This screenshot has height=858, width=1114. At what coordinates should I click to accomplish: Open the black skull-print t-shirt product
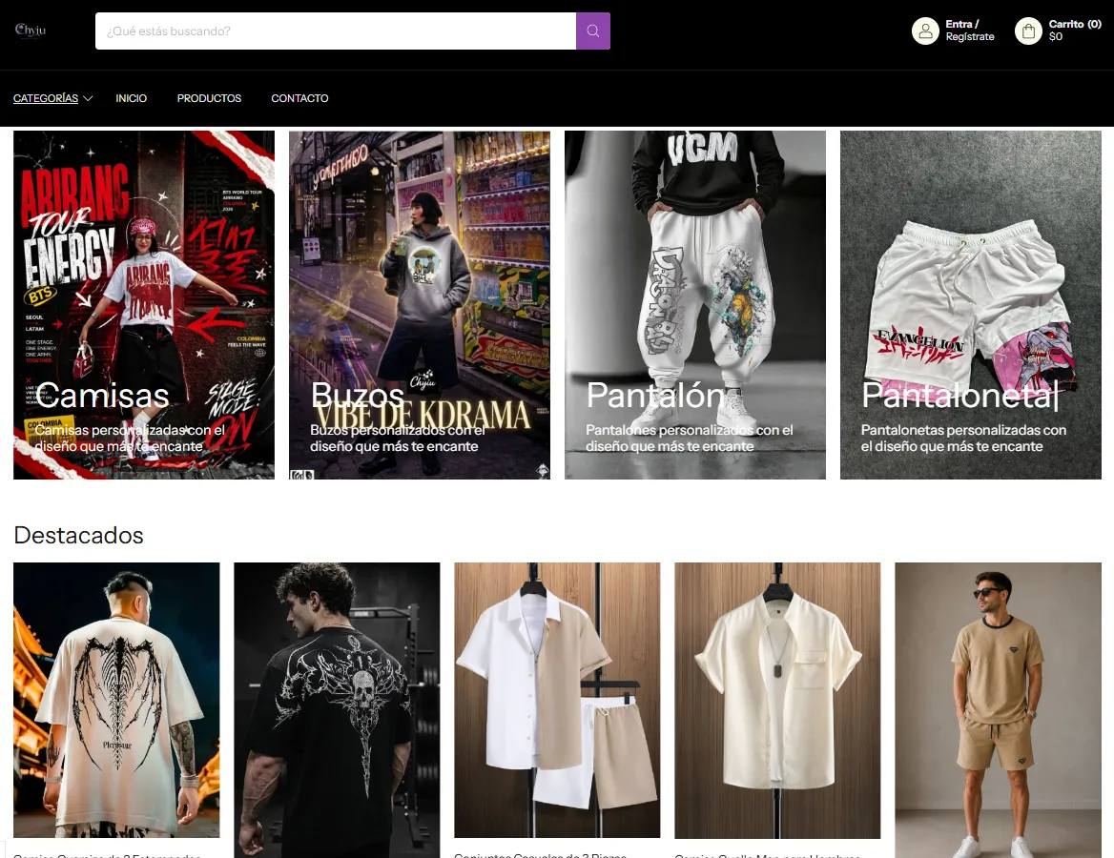[337, 710]
